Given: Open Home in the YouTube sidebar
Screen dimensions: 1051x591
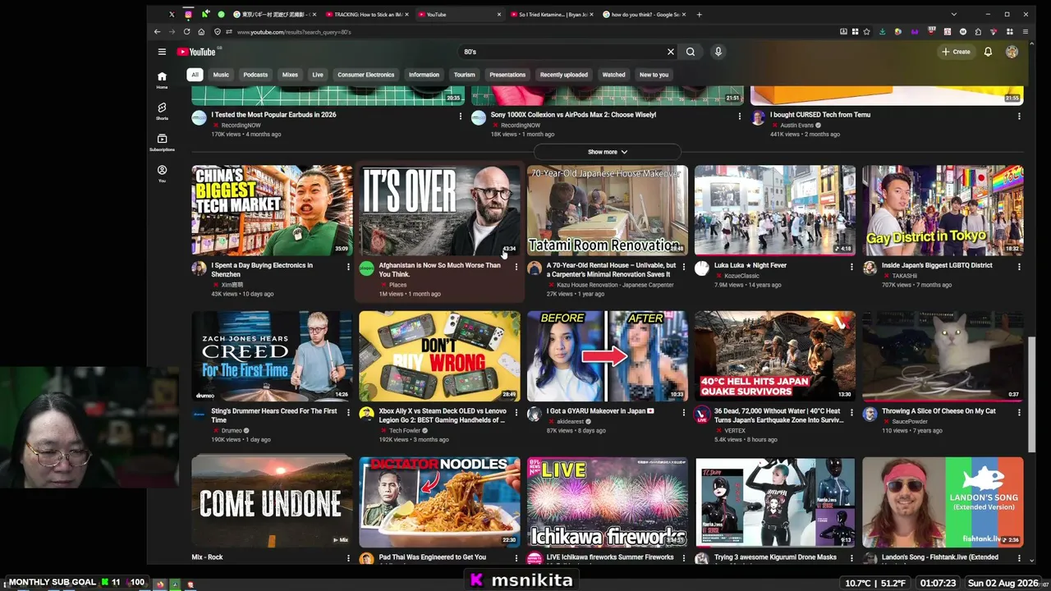Looking at the screenshot, I should [162, 80].
